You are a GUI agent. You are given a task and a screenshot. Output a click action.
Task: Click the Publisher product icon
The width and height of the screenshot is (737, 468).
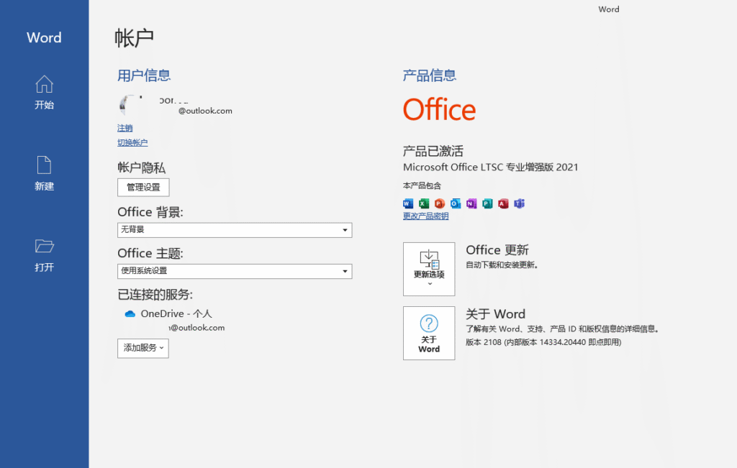487,203
